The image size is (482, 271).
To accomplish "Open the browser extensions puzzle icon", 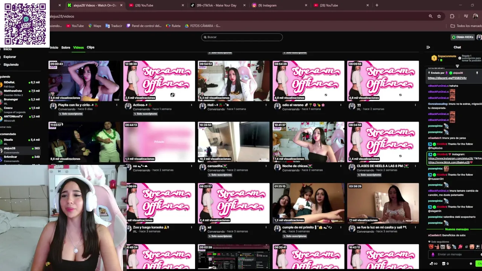I will click(x=452, y=16).
